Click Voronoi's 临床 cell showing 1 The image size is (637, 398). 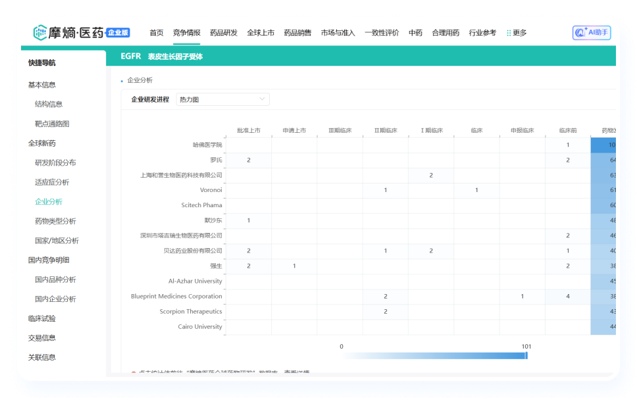coord(476,190)
